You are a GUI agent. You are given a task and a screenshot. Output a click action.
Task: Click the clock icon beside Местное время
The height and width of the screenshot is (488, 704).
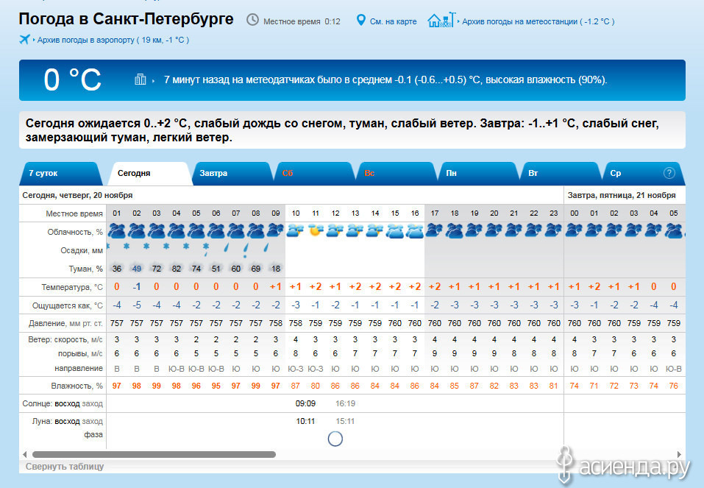[x=252, y=20]
